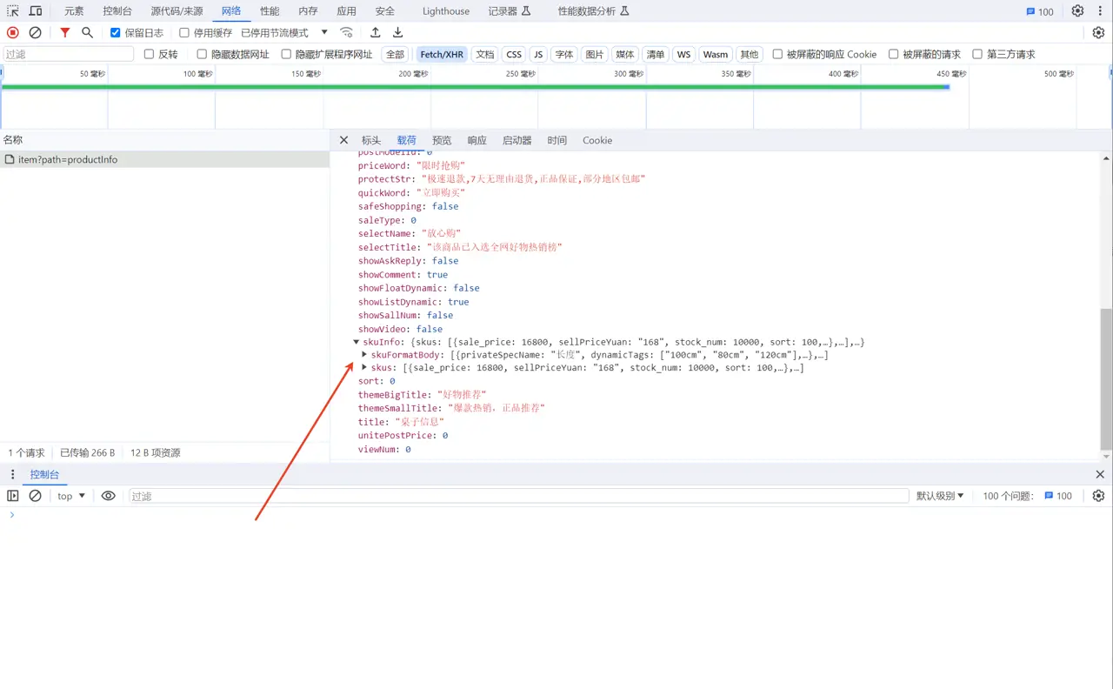Open the 100 issues link in console

(1057, 496)
